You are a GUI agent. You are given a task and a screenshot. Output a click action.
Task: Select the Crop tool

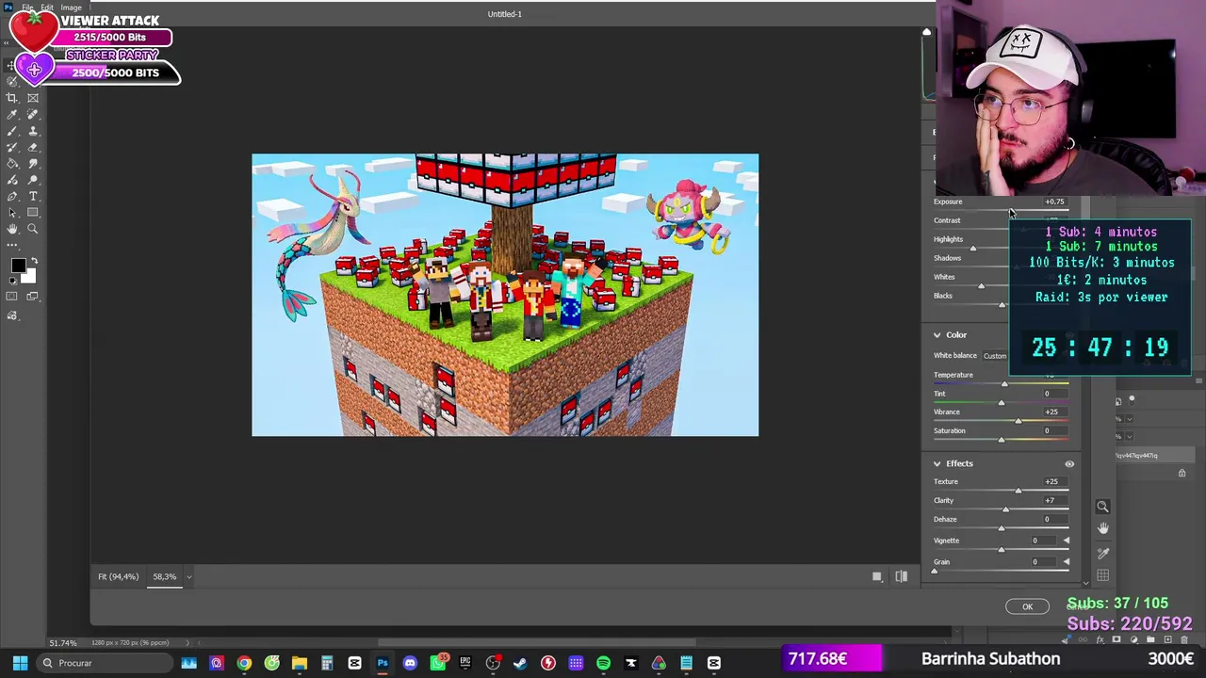(12, 98)
